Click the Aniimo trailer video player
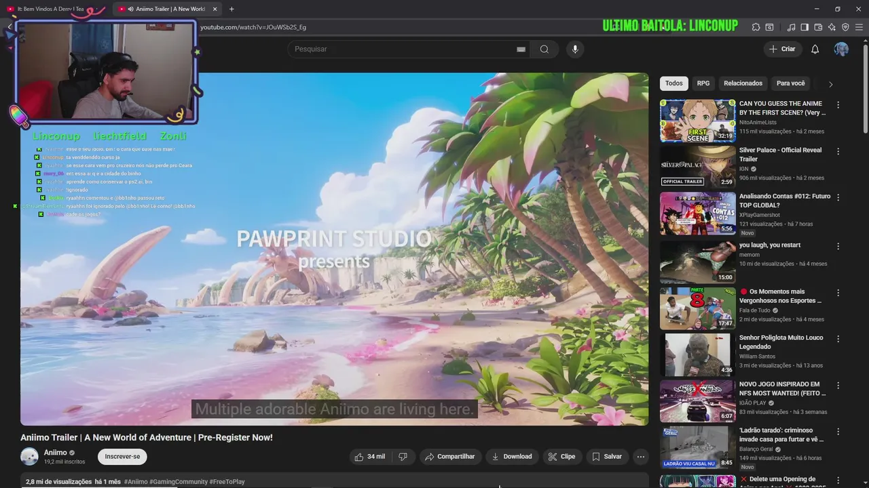Viewport: 869px width, 488px height. (334, 249)
